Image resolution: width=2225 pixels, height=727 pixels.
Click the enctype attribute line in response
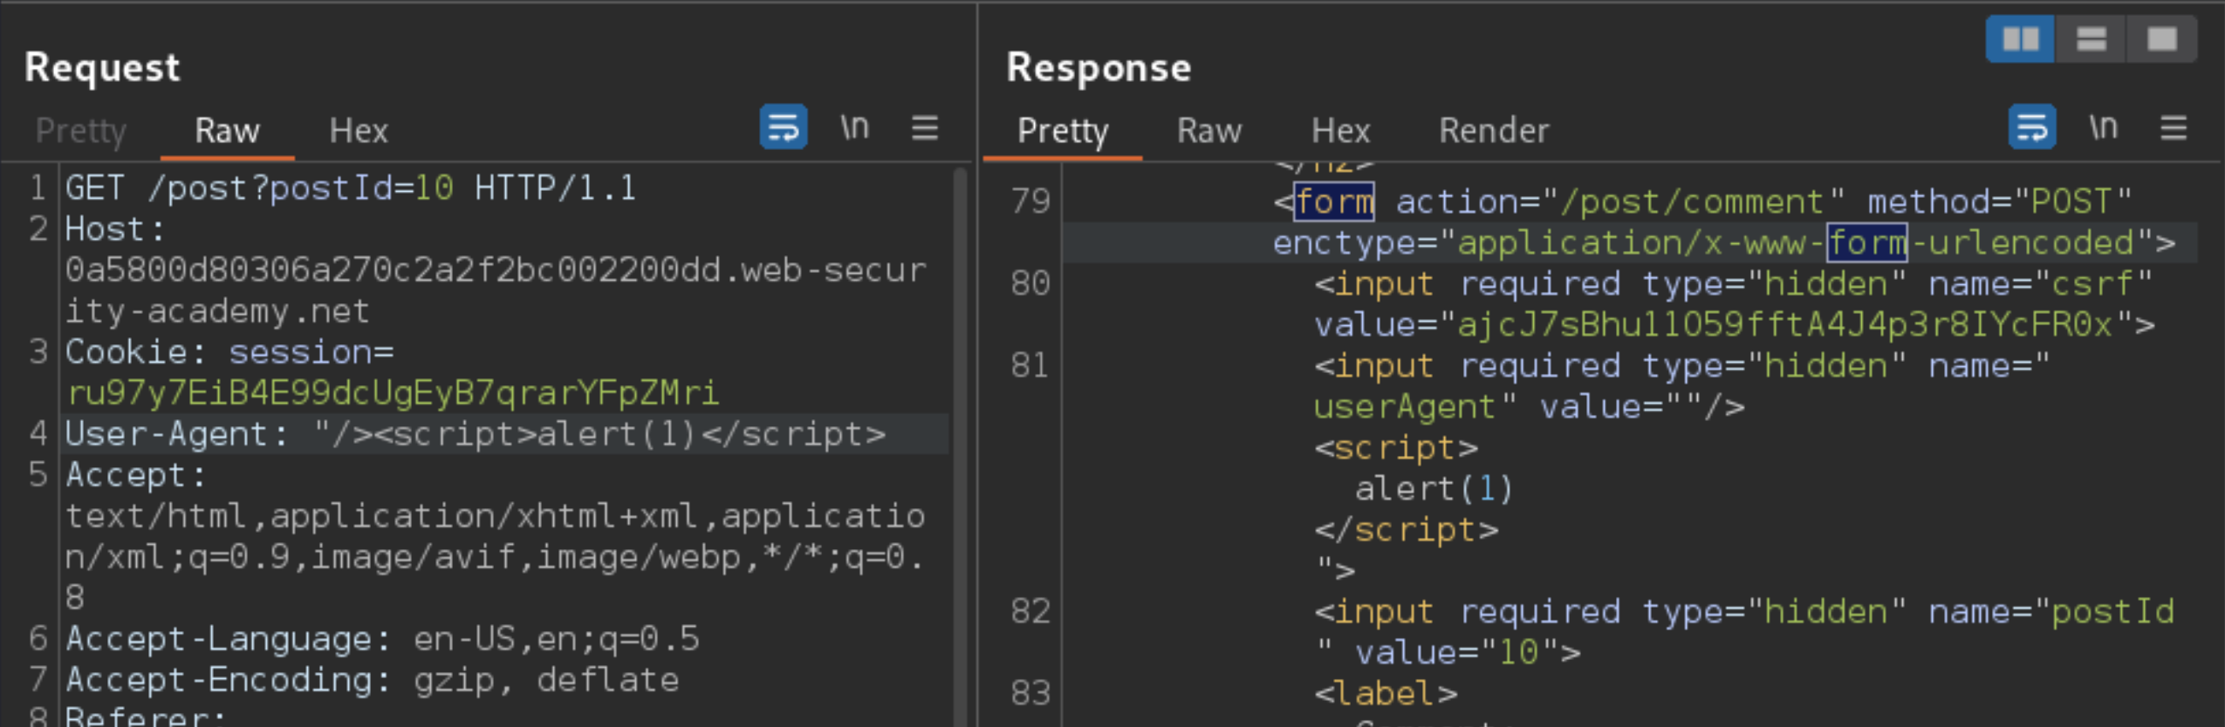[1724, 243]
